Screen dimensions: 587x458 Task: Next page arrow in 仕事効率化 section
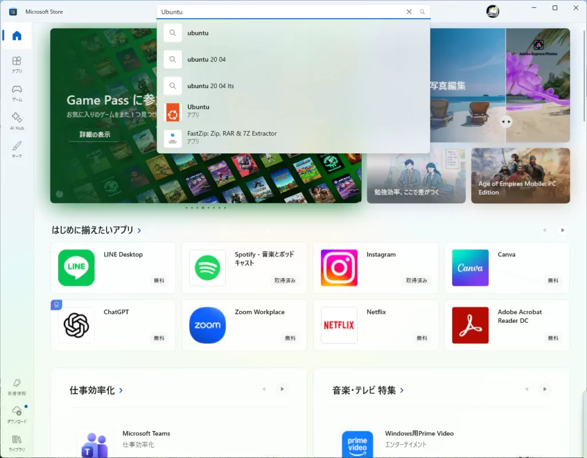282,389
